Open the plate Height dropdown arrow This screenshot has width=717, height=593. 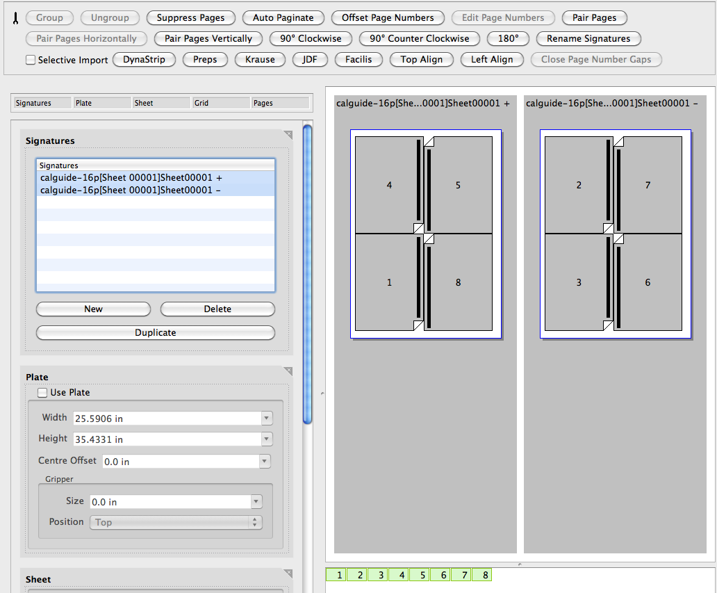(x=267, y=439)
